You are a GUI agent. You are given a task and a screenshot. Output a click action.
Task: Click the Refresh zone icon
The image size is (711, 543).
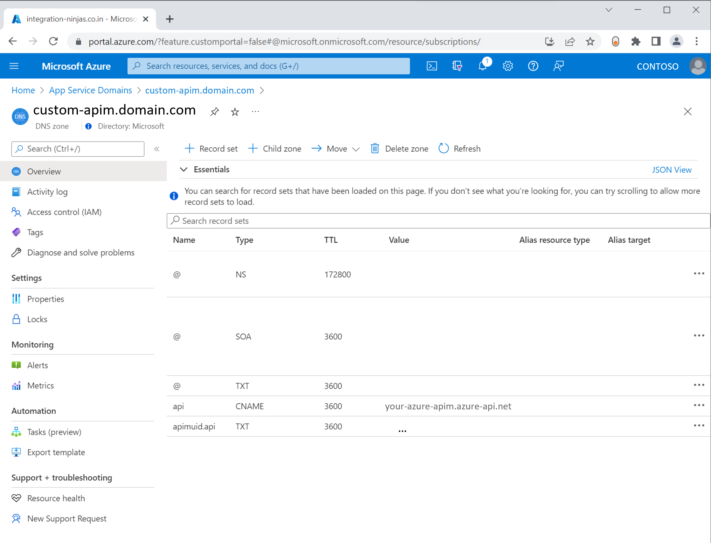click(444, 149)
